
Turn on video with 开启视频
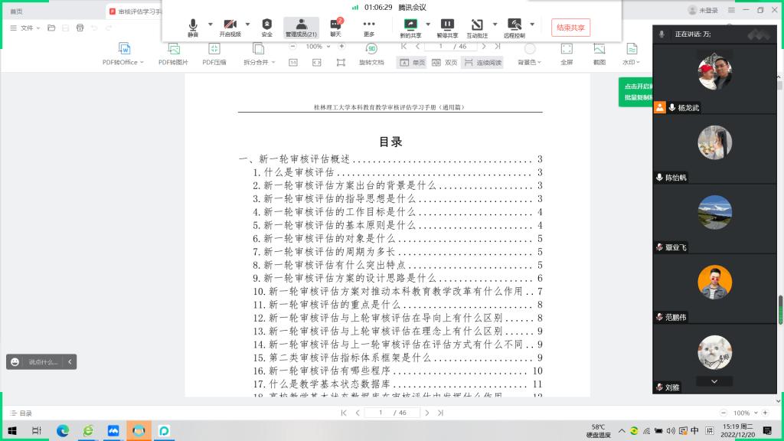click(230, 27)
